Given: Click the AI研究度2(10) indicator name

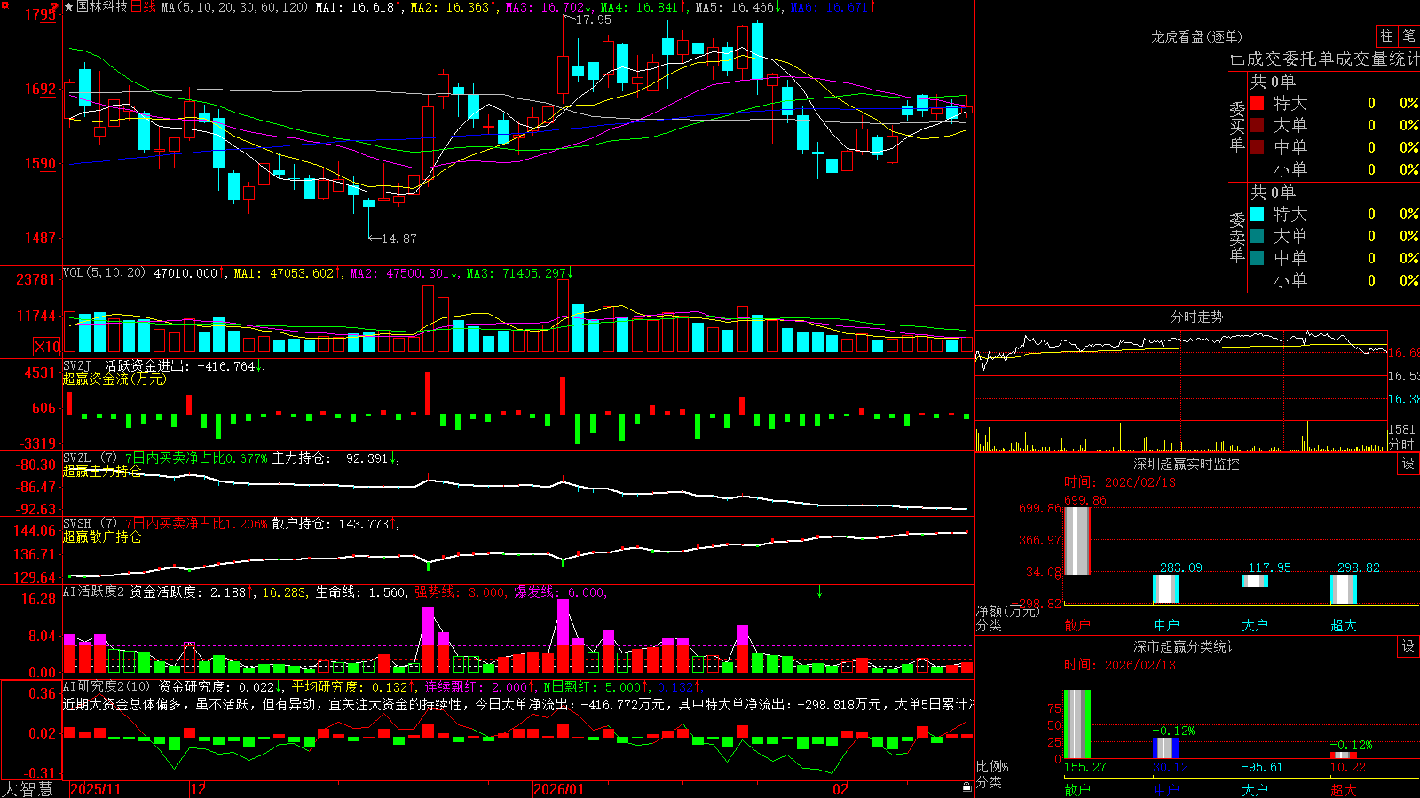Looking at the screenshot, I should tap(107, 686).
